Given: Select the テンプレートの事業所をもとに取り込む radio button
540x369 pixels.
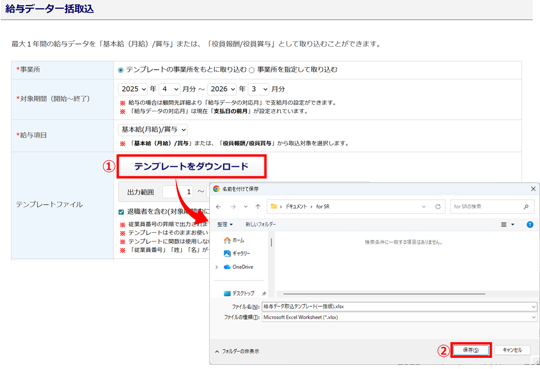Looking at the screenshot, I should [121, 70].
